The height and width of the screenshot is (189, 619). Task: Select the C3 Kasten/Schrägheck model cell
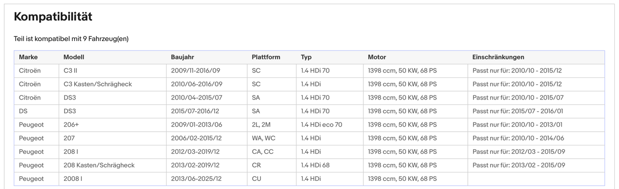[x=98, y=84]
